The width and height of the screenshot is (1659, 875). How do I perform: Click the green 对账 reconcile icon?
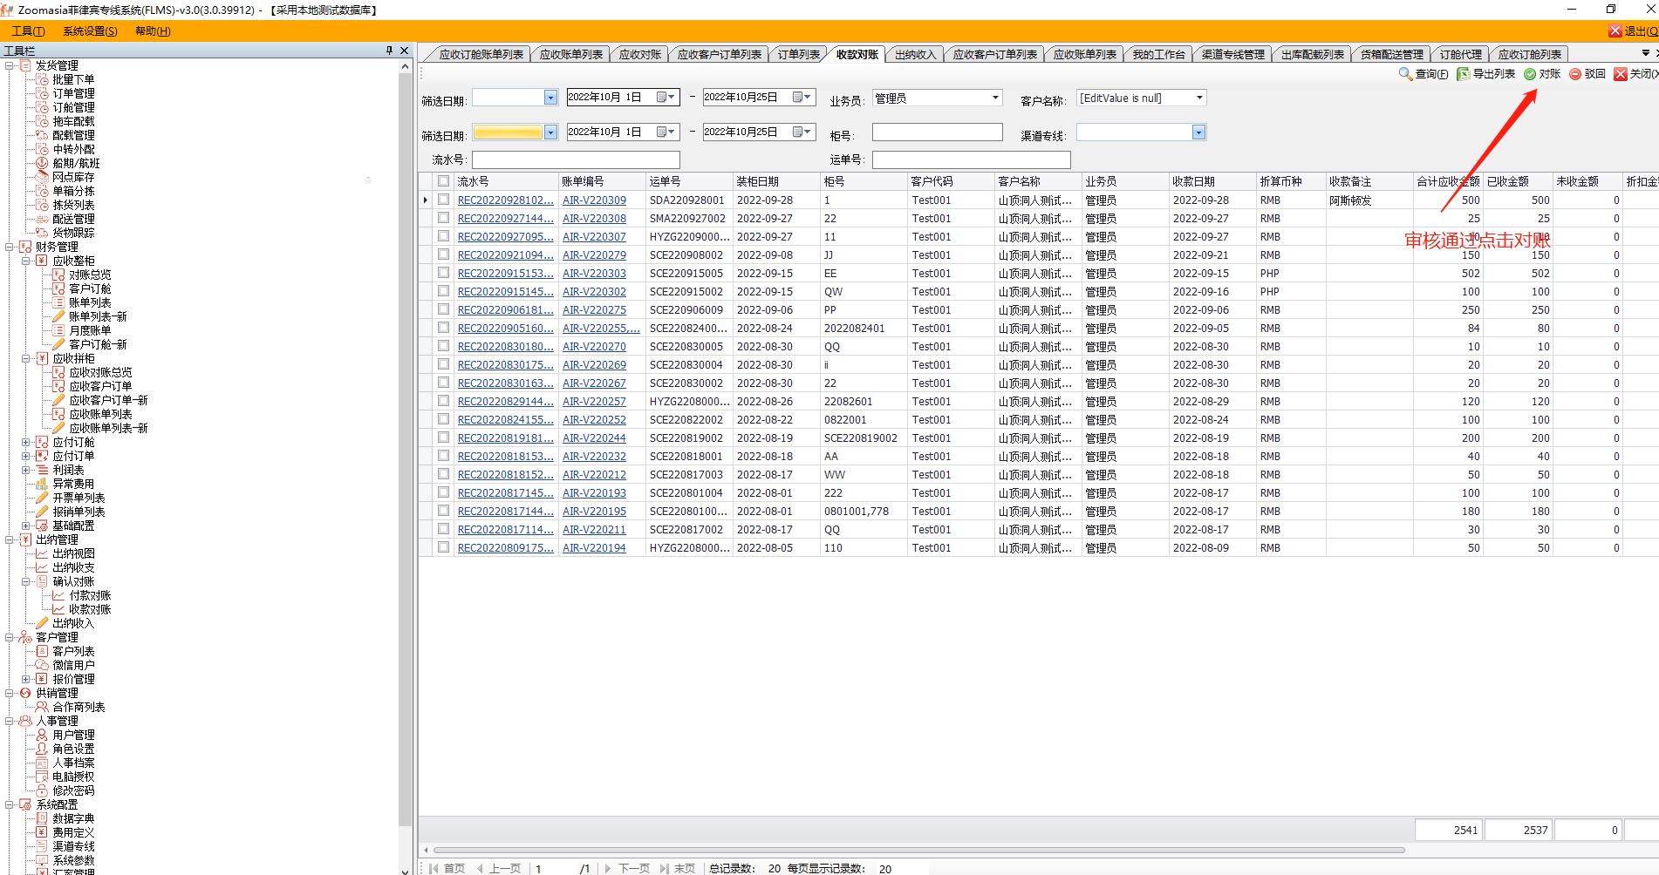click(x=1530, y=74)
